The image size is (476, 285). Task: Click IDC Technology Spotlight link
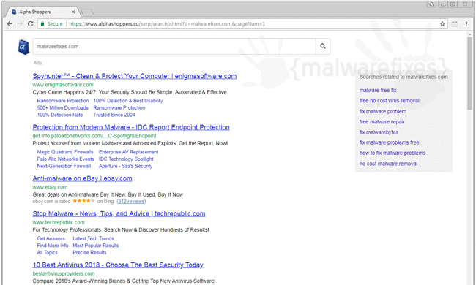[x=126, y=159]
